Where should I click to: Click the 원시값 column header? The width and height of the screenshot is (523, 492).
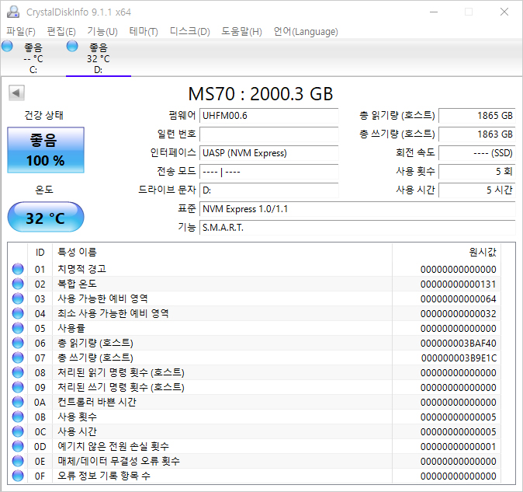pyautogui.click(x=446, y=252)
